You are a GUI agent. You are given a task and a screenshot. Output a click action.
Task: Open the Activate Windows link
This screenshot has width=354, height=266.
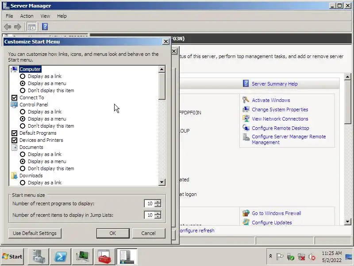[x=271, y=100]
